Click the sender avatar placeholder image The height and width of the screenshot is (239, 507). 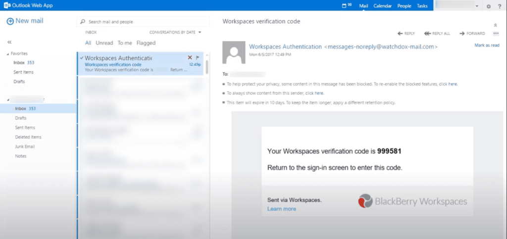(x=234, y=52)
